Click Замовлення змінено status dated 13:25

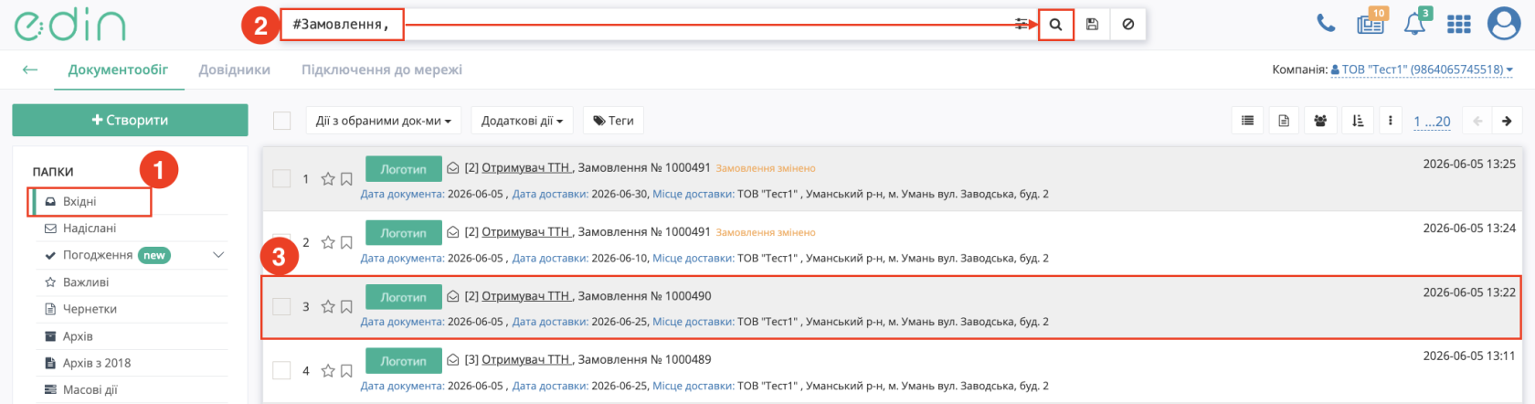[x=766, y=168]
